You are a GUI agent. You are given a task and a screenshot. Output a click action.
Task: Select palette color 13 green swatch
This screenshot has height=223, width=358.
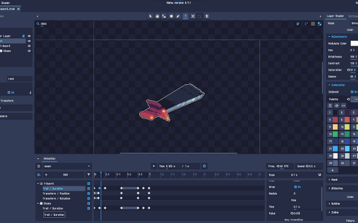335,134
